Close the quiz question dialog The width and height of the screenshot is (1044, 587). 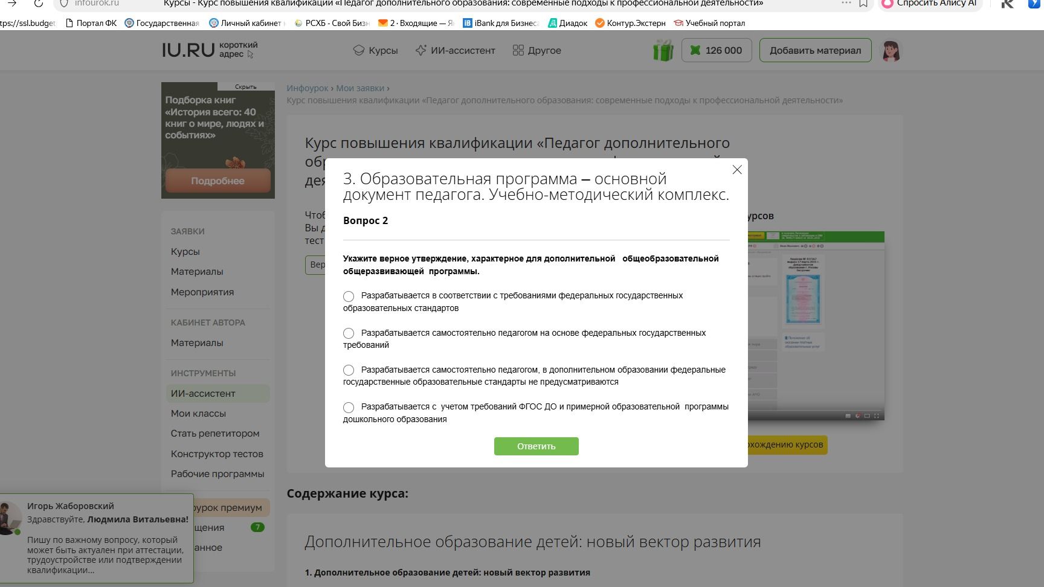tap(737, 170)
